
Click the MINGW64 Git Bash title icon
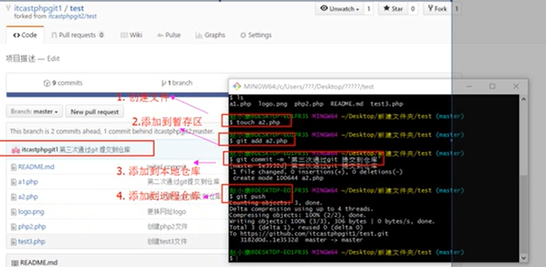237,86
